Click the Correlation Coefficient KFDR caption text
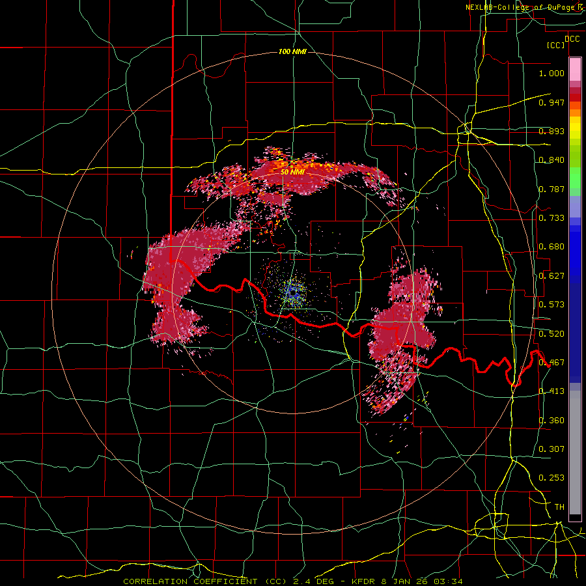 [x=292, y=581]
